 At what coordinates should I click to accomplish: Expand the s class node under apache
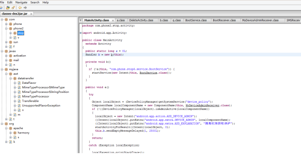11,137
